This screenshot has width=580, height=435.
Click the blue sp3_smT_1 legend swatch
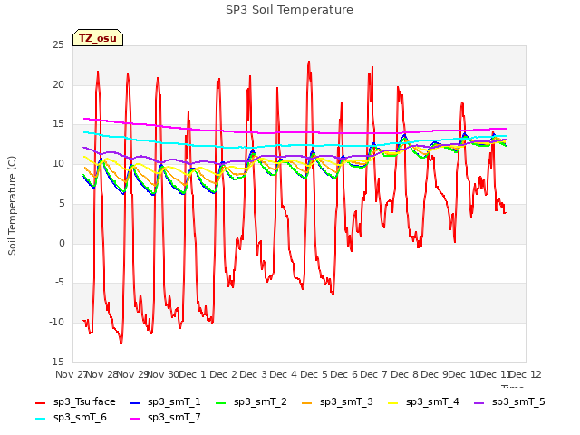click(135, 402)
